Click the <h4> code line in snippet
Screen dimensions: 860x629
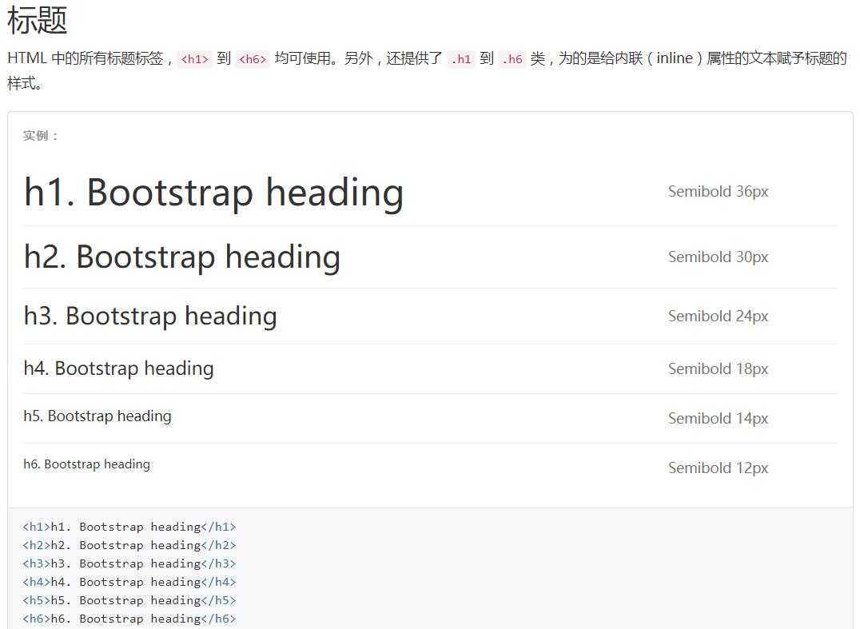tap(129, 582)
